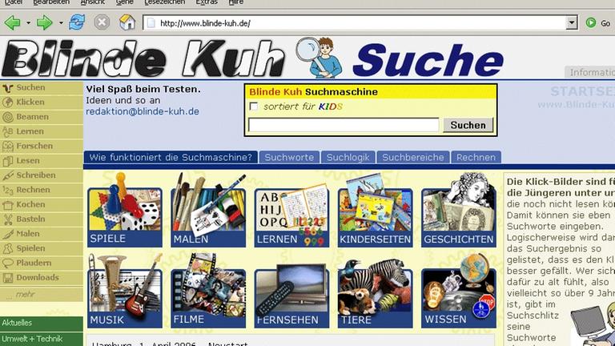
Task: Click the Suchen sidebar icon
Action: tap(7, 88)
